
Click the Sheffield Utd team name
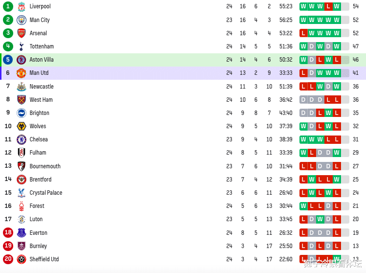click(x=44, y=259)
